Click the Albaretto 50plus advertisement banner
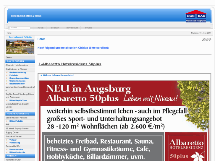This screenshot has width=215, height=161. (124, 121)
